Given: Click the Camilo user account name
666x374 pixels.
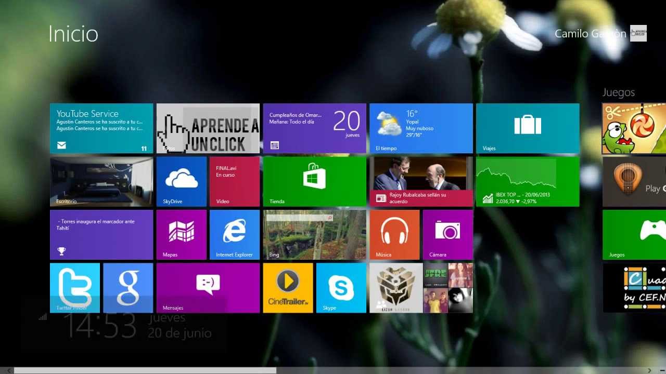Looking at the screenshot, I should tap(591, 34).
